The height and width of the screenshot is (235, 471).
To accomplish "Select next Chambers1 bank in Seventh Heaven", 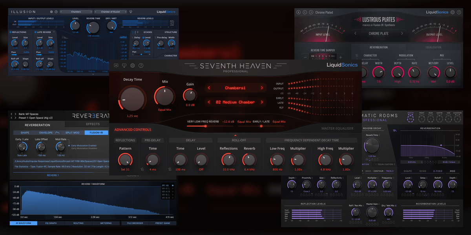I will click(x=262, y=88).
